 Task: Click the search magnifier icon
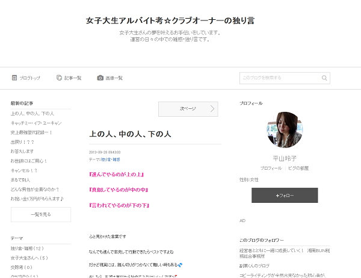324,78
